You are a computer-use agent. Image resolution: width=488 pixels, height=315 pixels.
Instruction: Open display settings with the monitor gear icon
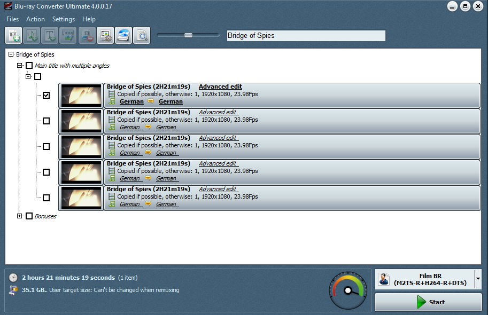[x=105, y=35]
